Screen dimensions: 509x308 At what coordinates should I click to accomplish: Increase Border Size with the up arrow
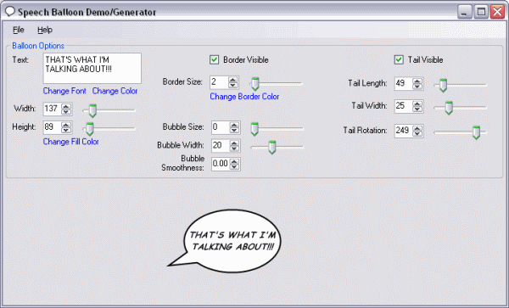coord(232,80)
